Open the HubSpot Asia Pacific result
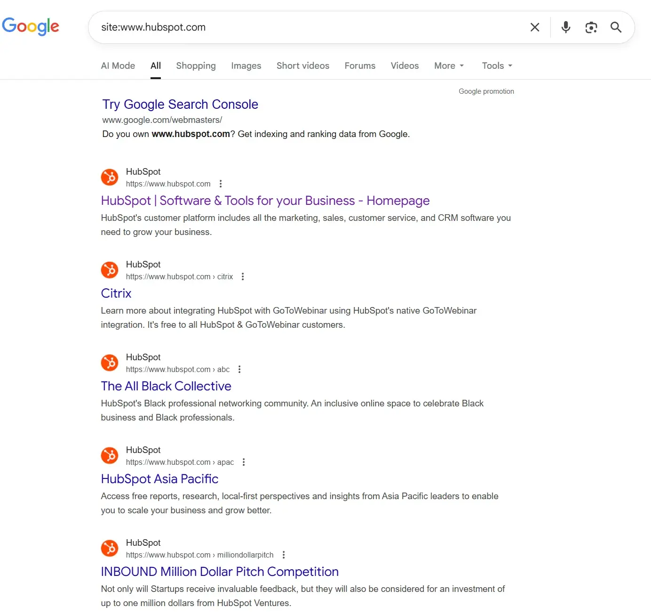The height and width of the screenshot is (615, 651). [159, 478]
